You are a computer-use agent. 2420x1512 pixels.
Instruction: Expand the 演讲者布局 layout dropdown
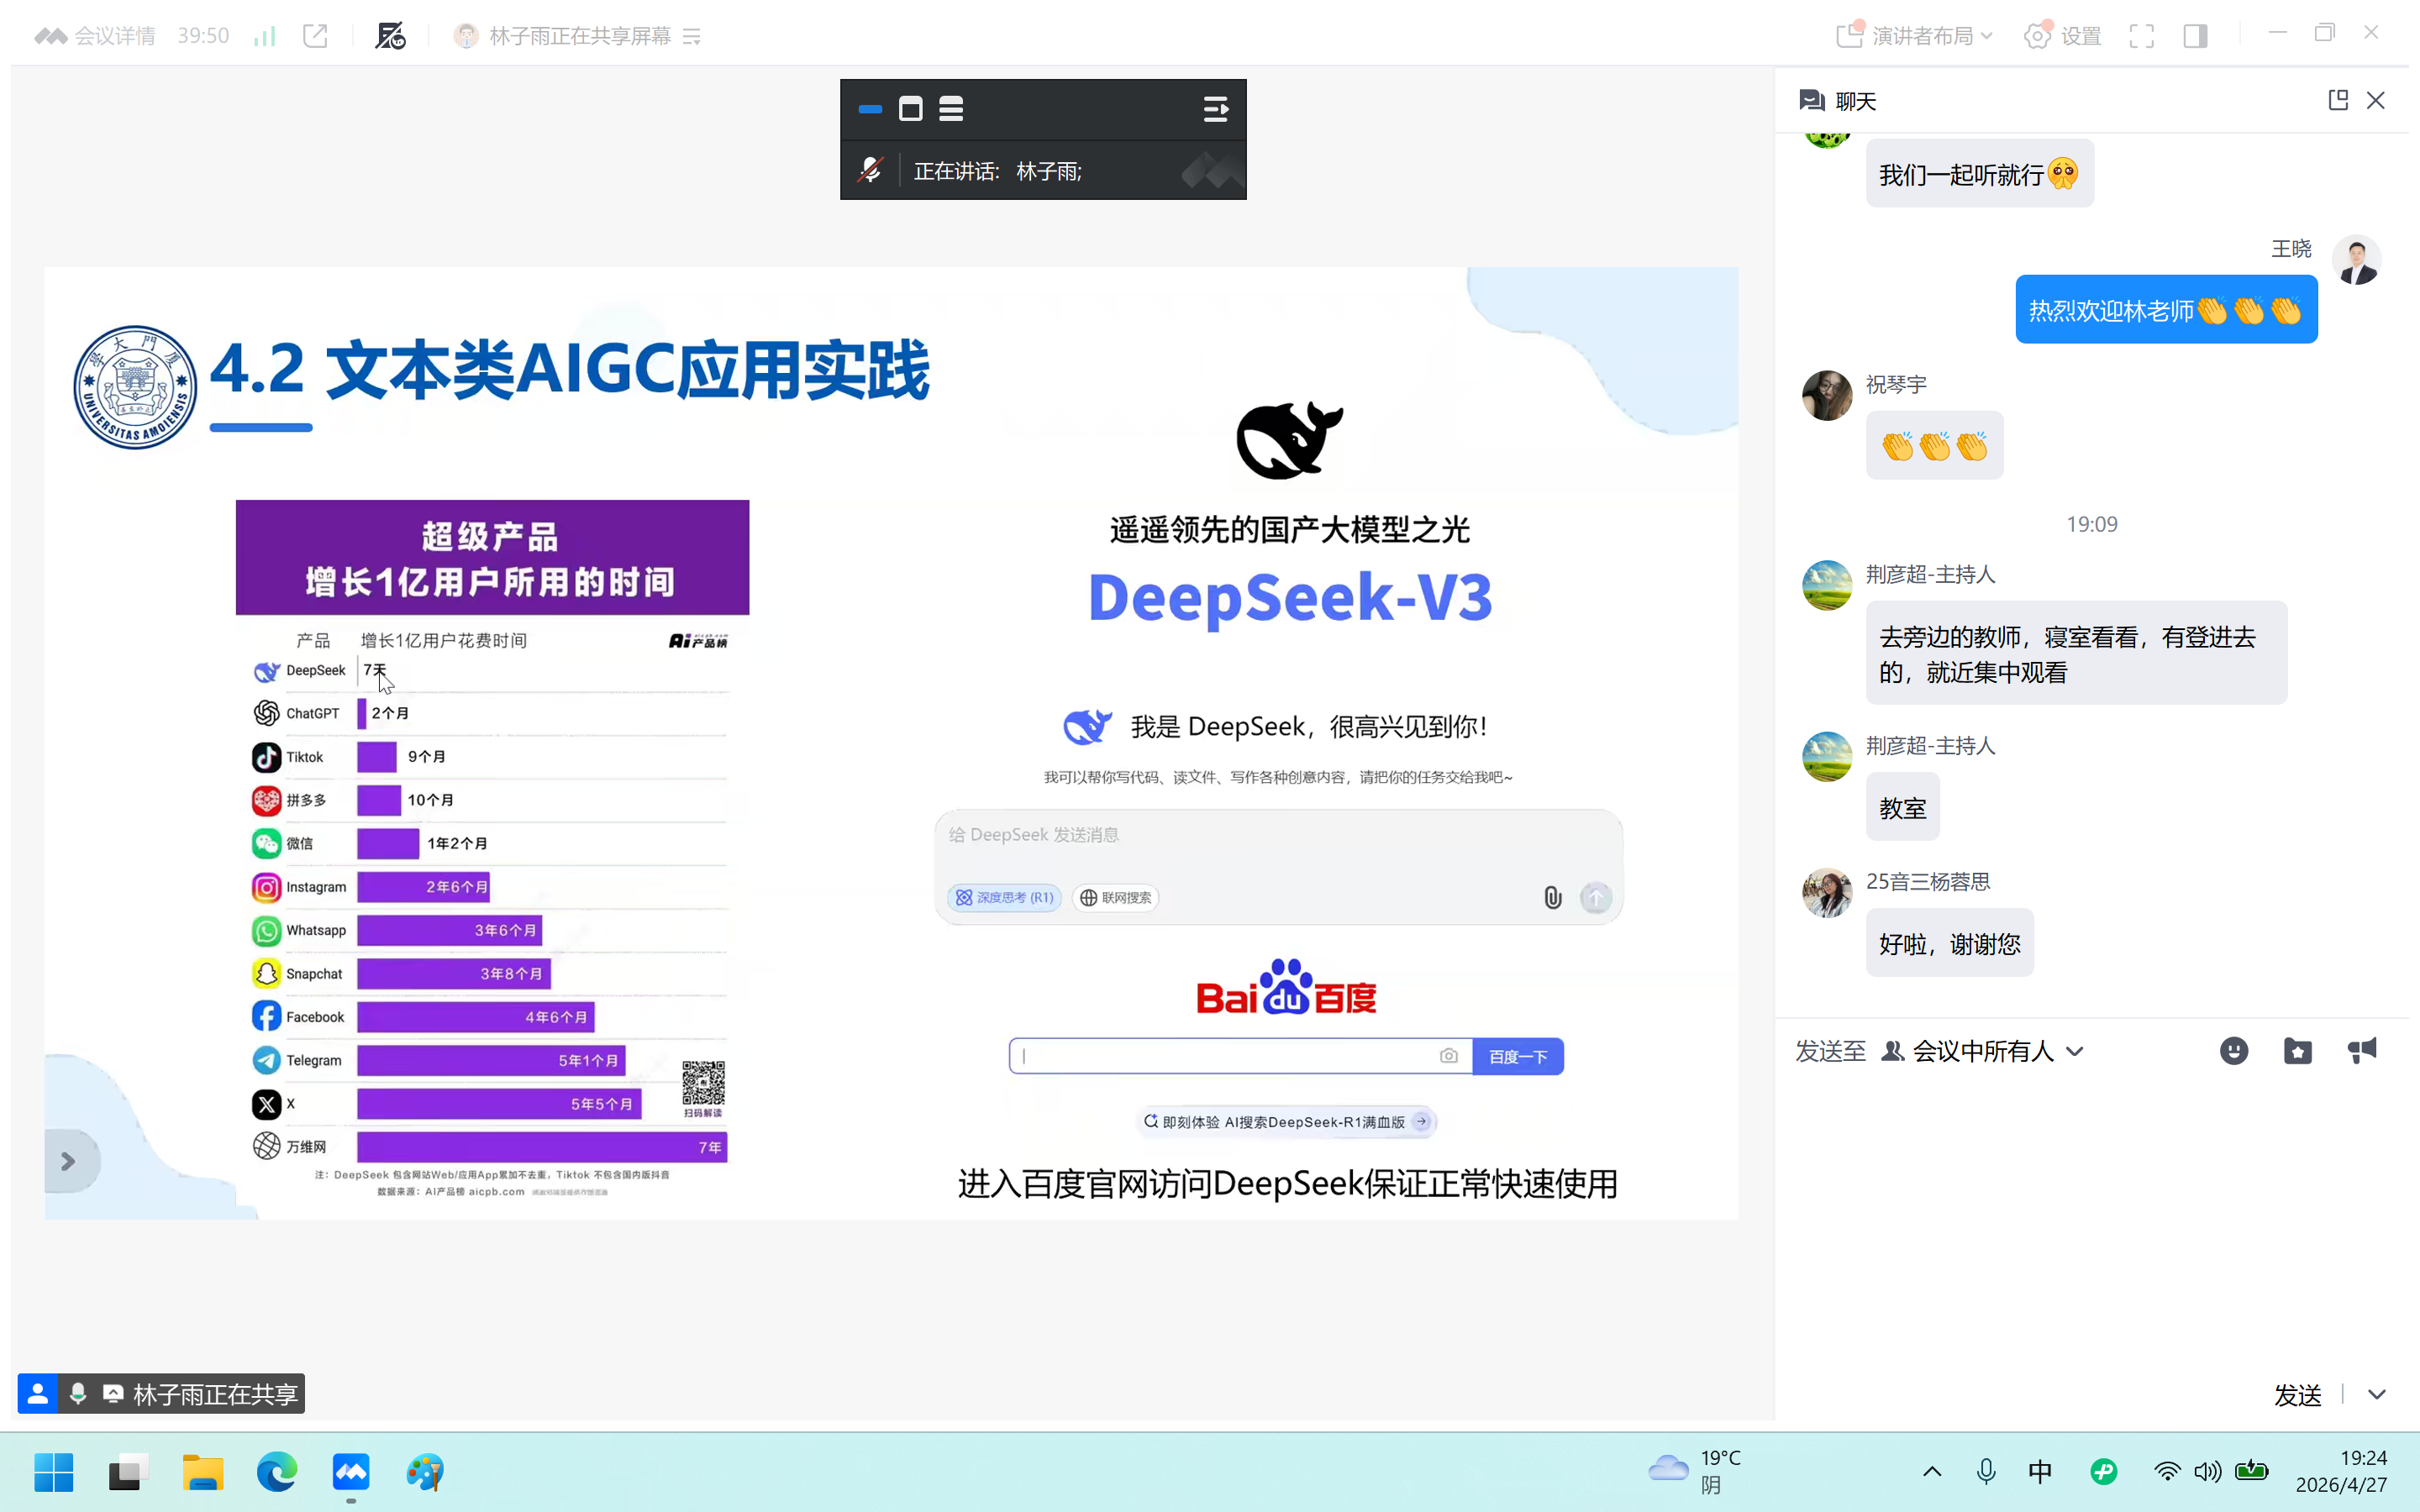click(1915, 36)
